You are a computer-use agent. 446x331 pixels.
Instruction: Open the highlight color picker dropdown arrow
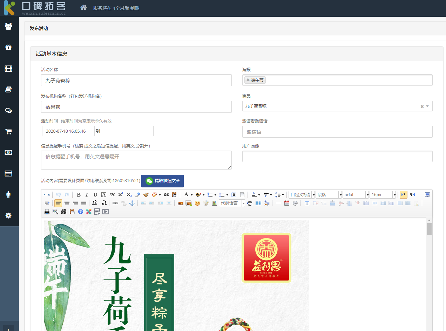[x=203, y=195]
